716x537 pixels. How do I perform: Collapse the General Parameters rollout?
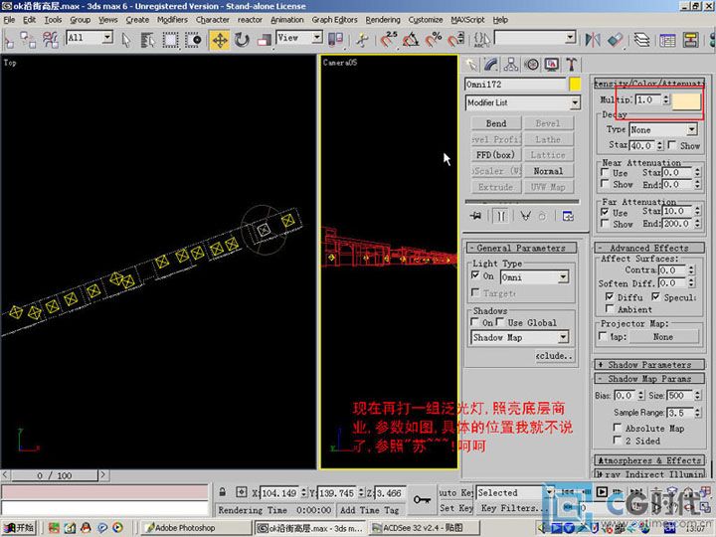click(x=521, y=248)
